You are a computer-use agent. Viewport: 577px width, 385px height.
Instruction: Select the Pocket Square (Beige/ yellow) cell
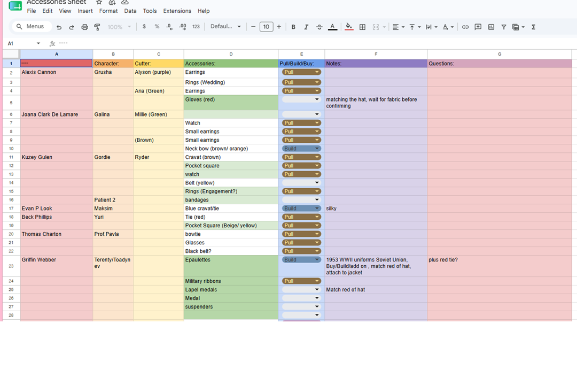coord(231,226)
